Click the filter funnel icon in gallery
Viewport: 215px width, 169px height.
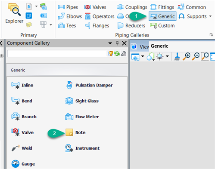point(110,54)
